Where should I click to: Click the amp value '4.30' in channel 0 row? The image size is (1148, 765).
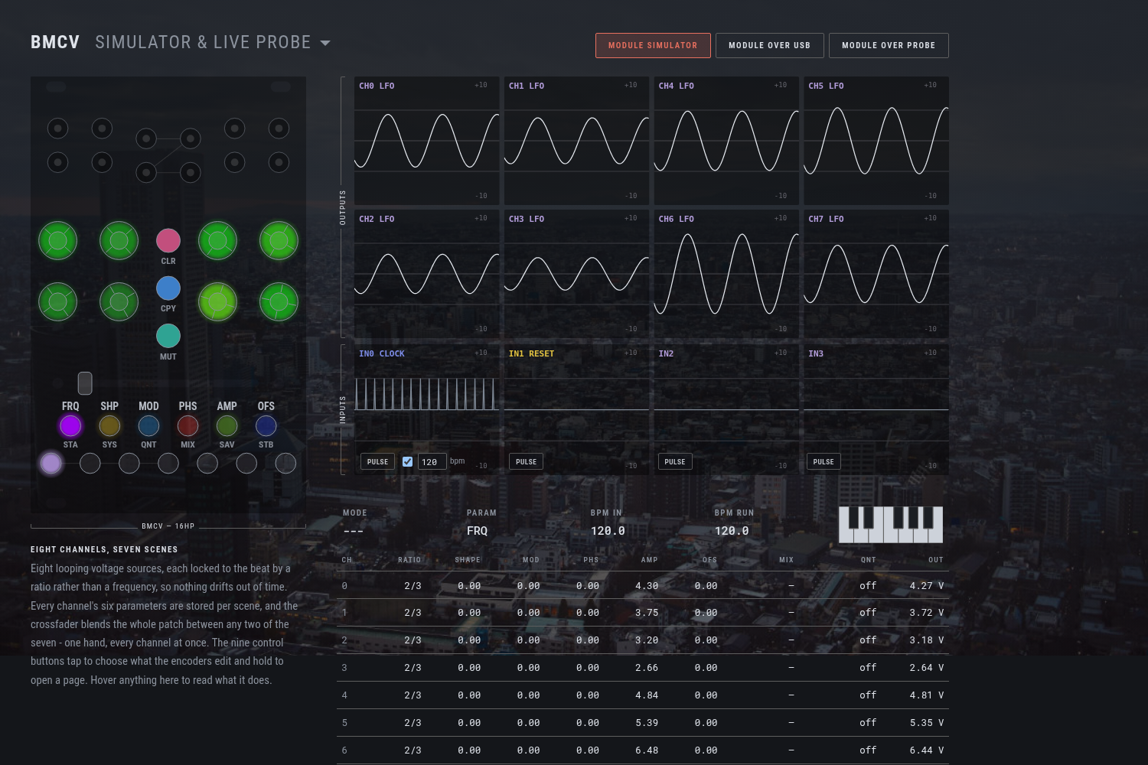coord(647,586)
